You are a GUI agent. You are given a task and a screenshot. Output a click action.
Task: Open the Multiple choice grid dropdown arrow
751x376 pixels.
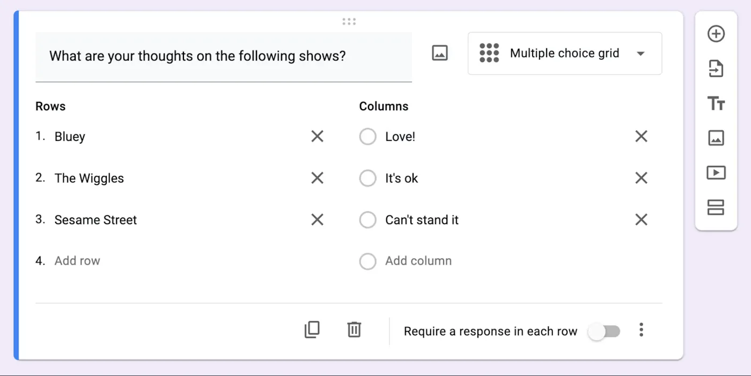pos(640,54)
